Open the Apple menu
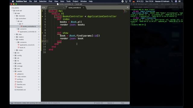This screenshot has width=193, height=108. pyautogui.click(x=13, y=1)
